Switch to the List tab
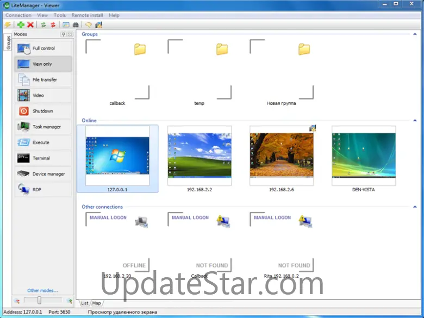424x318 pixels. click(85, 303)
